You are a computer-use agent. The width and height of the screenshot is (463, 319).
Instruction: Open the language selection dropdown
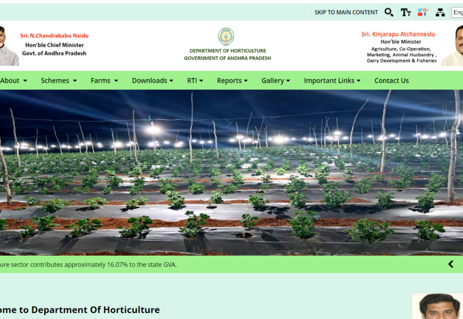pyautogui.click(x=457, y=12)
